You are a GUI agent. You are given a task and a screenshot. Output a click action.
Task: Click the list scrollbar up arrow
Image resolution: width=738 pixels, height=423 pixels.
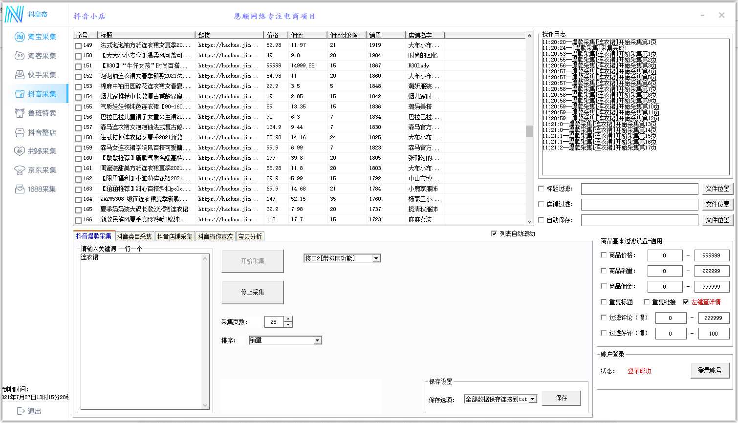(529, 36)
